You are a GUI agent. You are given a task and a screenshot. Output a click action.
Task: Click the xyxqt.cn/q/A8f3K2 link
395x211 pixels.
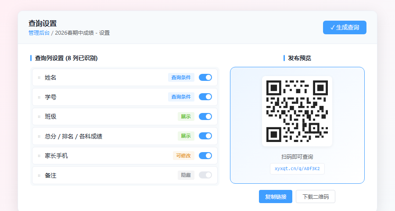[297, 169]
